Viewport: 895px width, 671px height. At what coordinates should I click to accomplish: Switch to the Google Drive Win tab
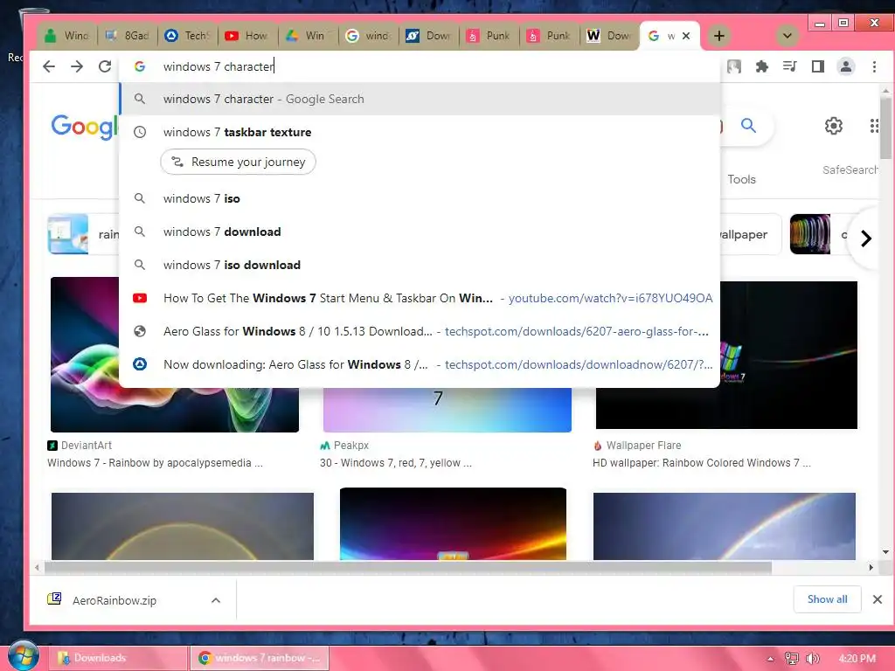click(309, 36)
